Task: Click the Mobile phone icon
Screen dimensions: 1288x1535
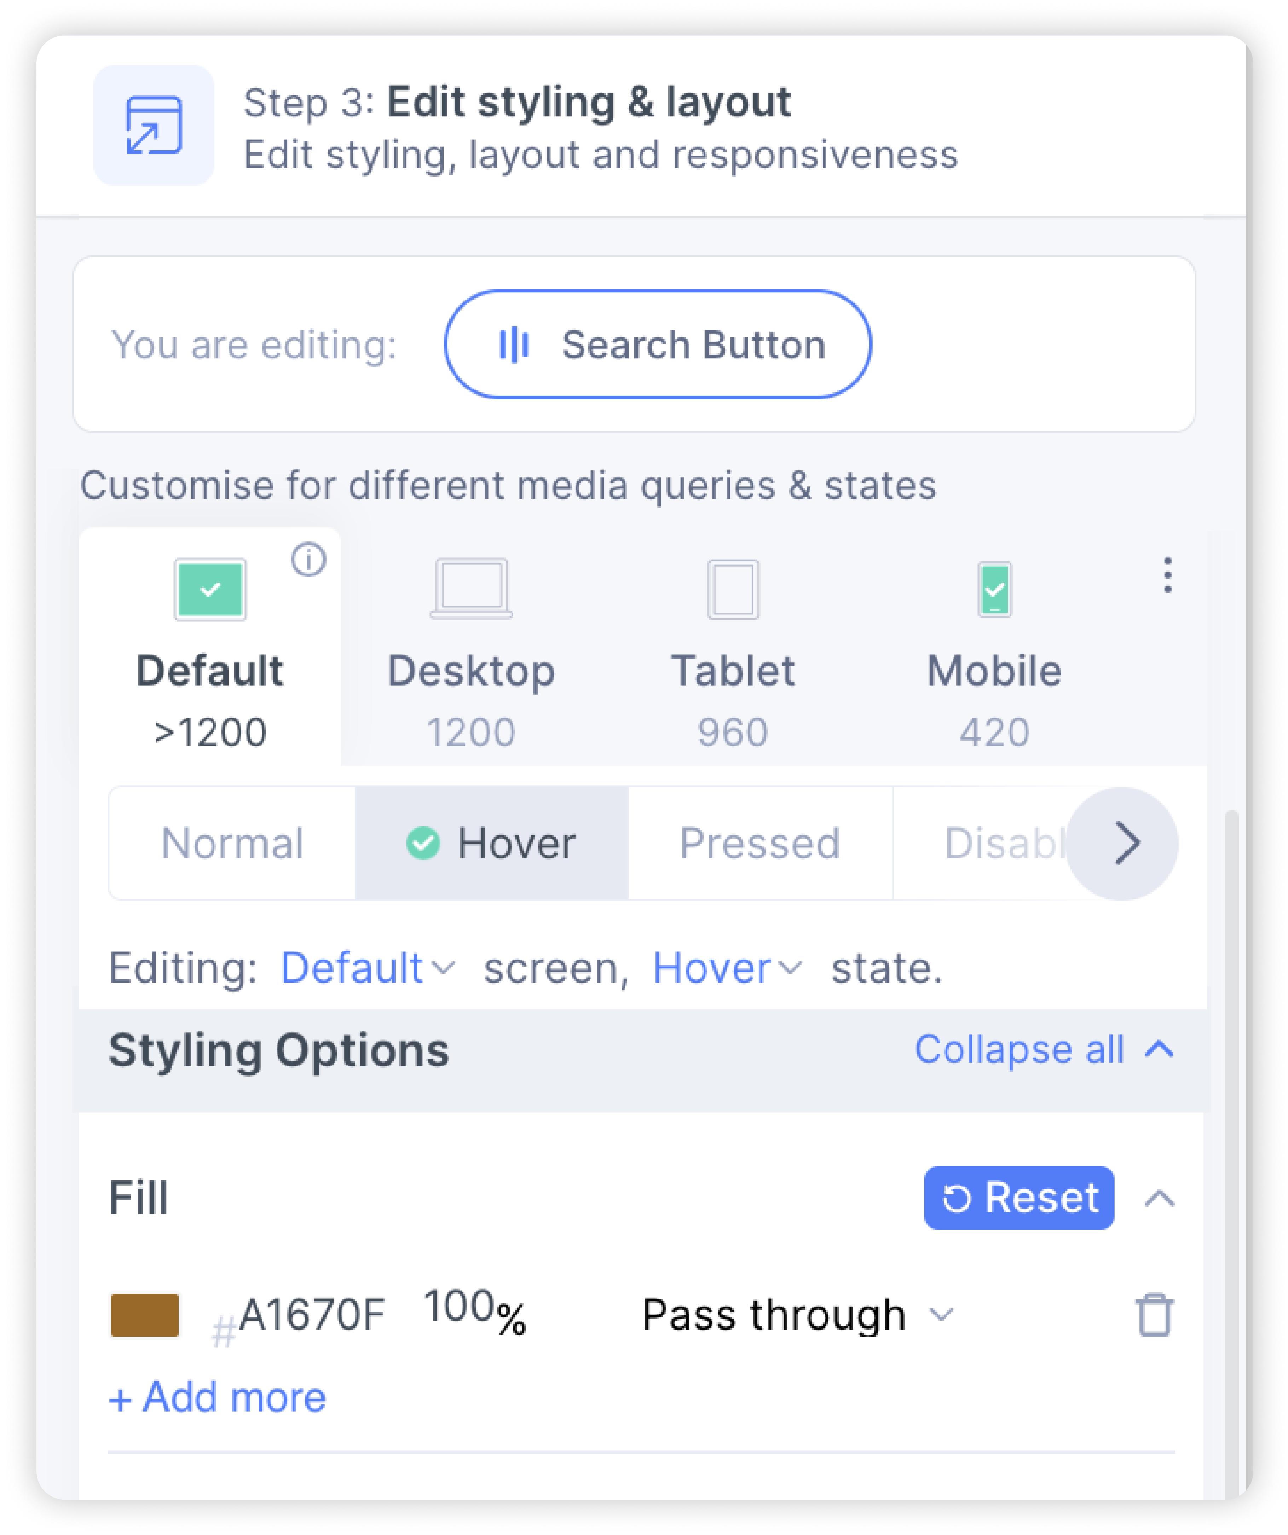Action: [x=995, y=589]
